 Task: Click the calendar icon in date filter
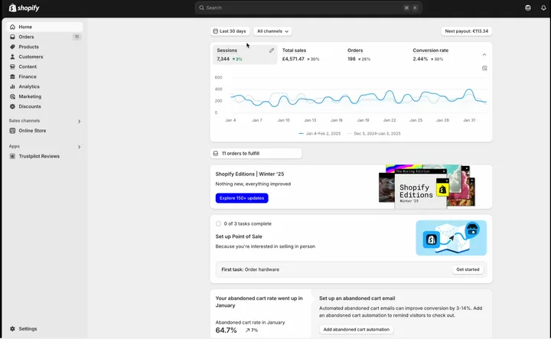tap(216, 31)
